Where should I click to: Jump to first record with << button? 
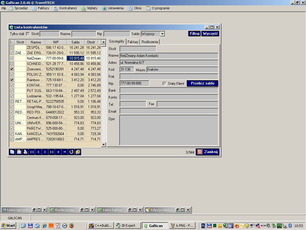pyautogui.click(x=32, y=152)
